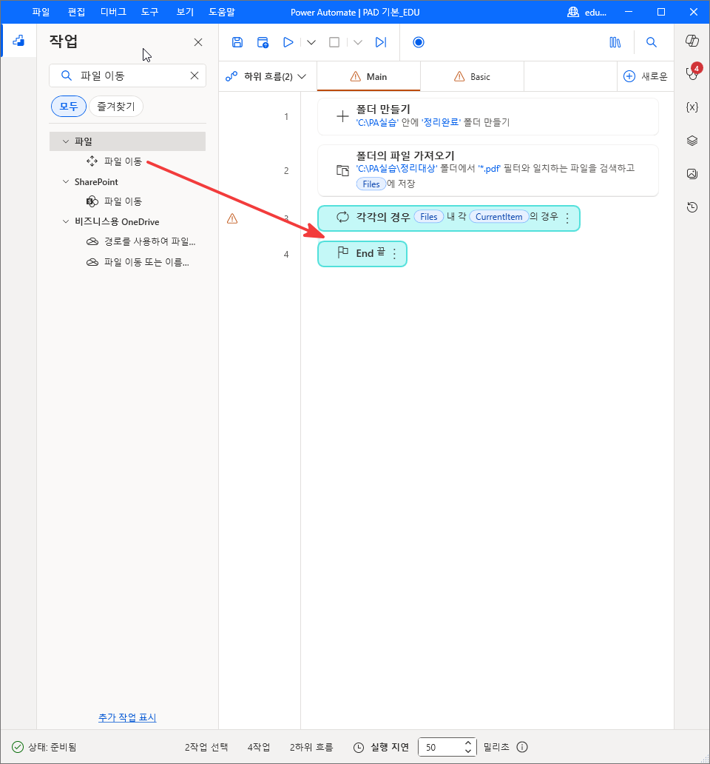Open the 편집 menu
Viewport: 710px width, 764px height.
(76, 12)
